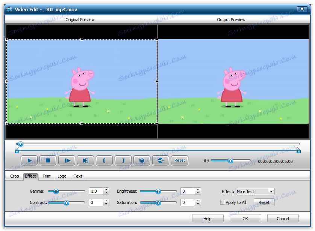315x231 pixels.
Task: Click the Help button
Action: (x=207, y=218)
